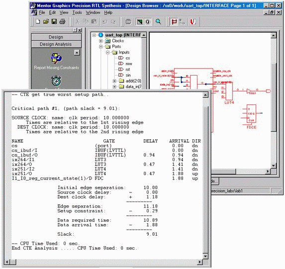Click right arrow of schematic horizontal scrollbar

pyautogui.click(x=268, y=171)
